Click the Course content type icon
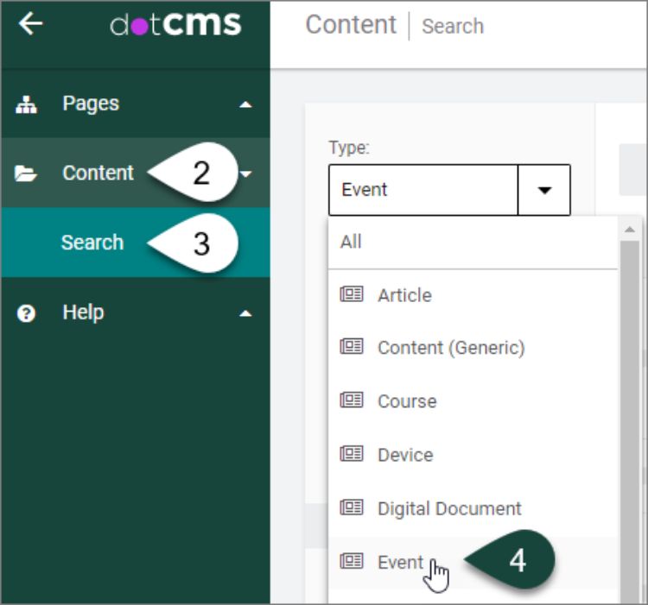The width and height of the screenshot is (648, 605). click(352, 400)
